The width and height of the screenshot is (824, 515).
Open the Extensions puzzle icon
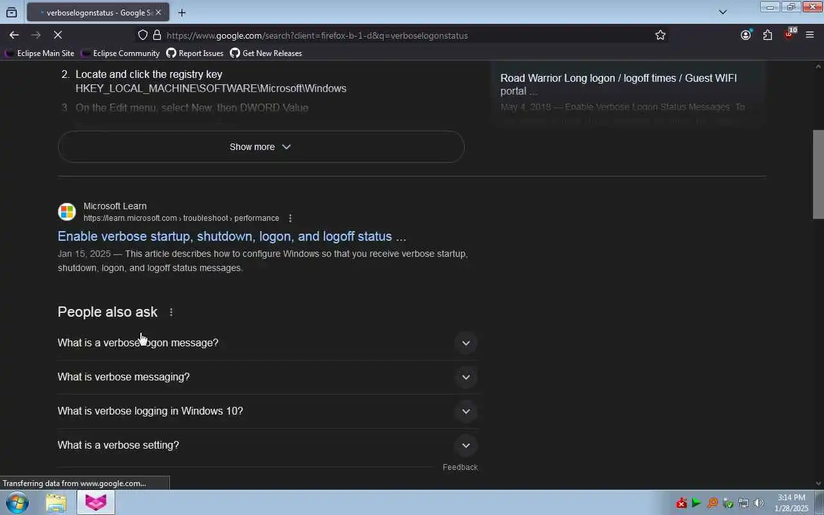tap(767, 35)
